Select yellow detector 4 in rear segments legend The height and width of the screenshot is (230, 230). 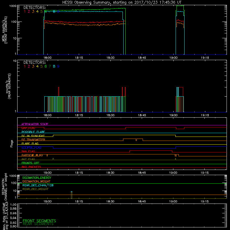click(37, 66)
